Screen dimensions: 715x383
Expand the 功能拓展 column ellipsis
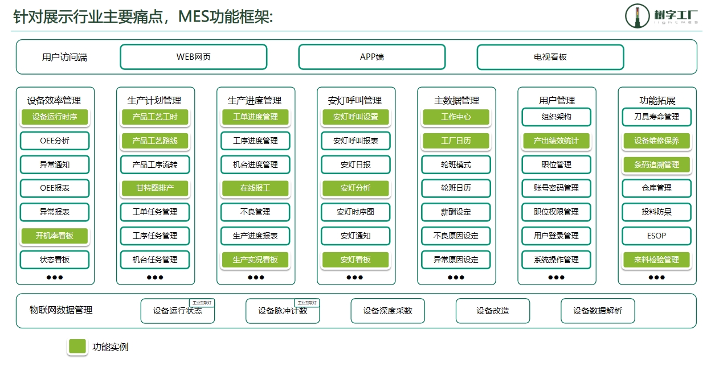[x=656, y=277]
